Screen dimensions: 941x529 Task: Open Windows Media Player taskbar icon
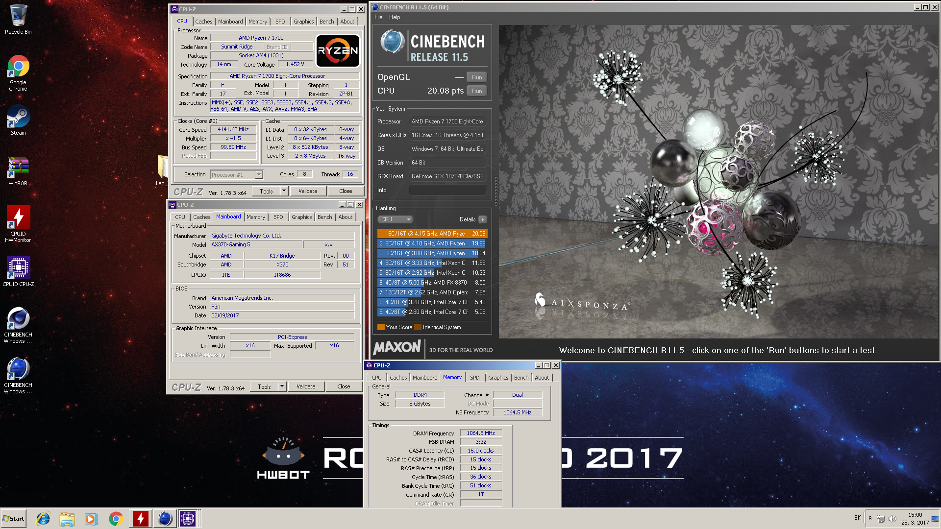coord(91,519)
